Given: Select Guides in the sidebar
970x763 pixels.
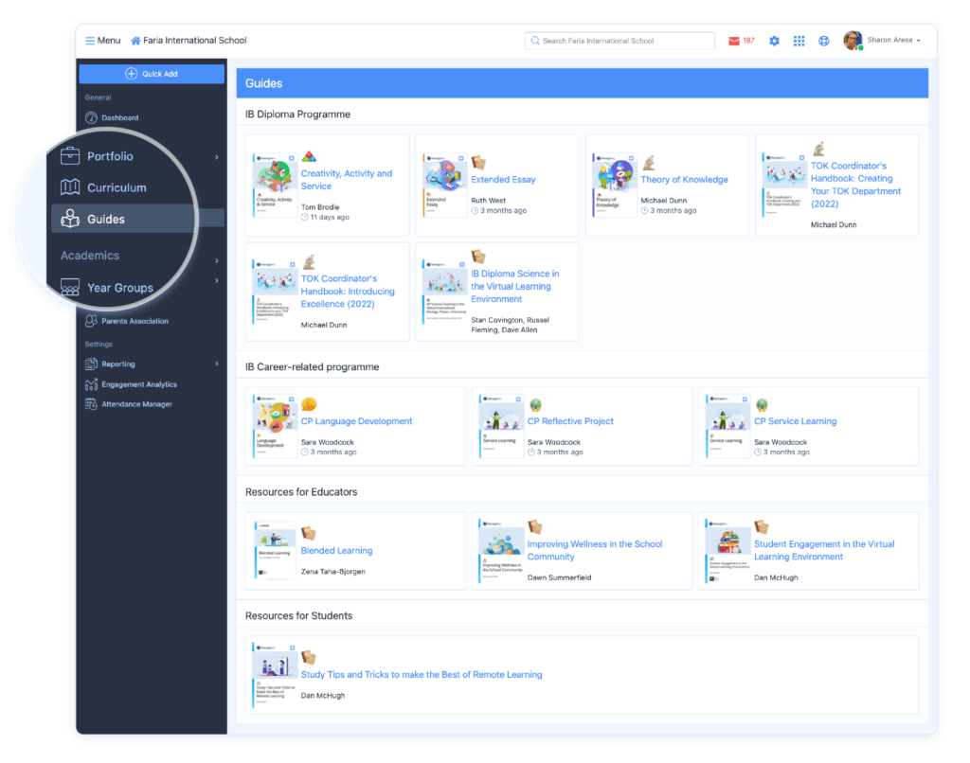Looking at the screenshot, I should (106, 219).
